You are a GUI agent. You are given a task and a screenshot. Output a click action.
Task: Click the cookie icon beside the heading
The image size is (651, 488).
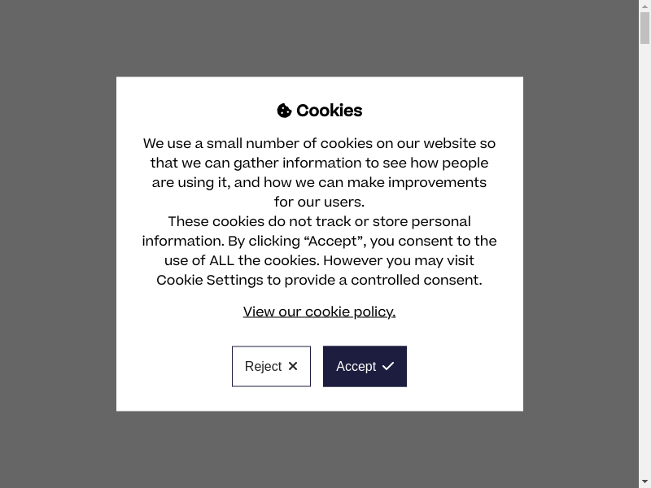(284, 111)
